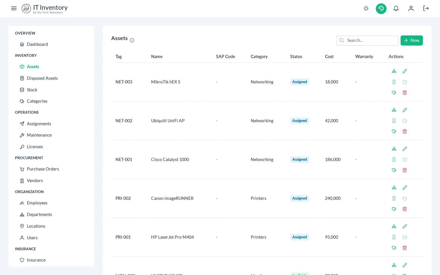This screenshot has height=275, width=440.
Task: Click the building icon for NET-002
Action: pyautogui.click(x=394, y=121)
